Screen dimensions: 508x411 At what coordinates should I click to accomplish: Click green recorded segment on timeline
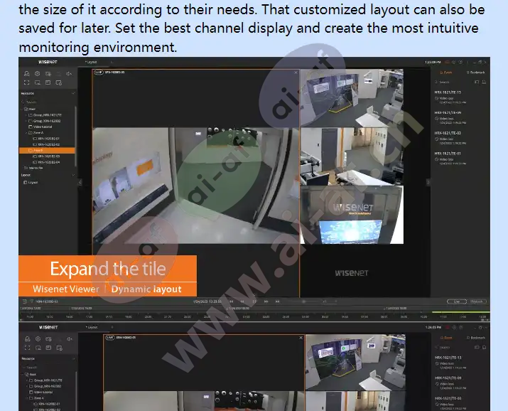[460, 312]
